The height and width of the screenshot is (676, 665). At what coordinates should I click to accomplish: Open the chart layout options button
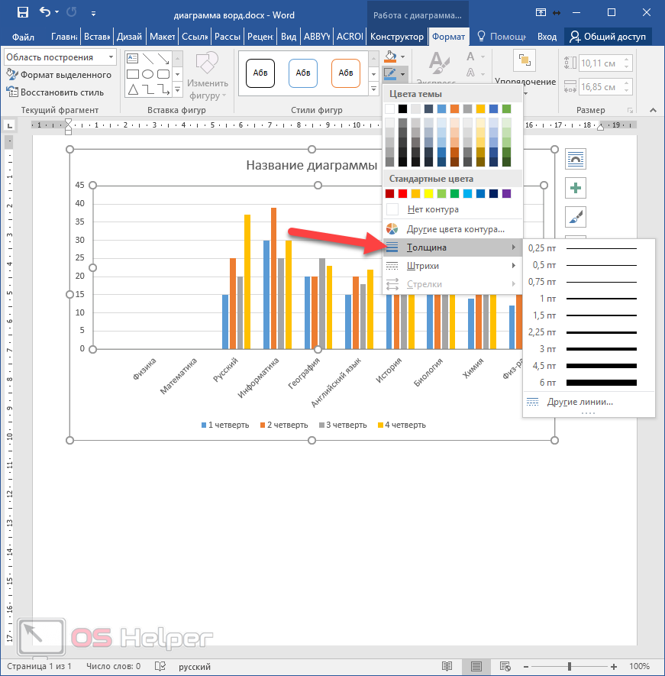tap(576, 159)
